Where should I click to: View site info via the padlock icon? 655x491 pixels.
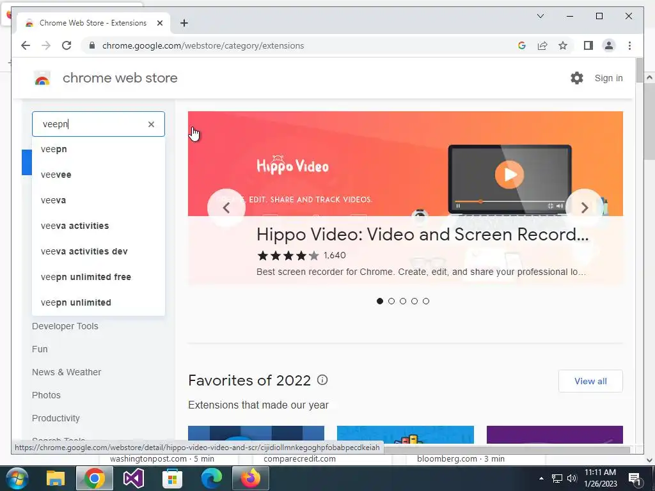pyautogui.click(x=92, y=45)
